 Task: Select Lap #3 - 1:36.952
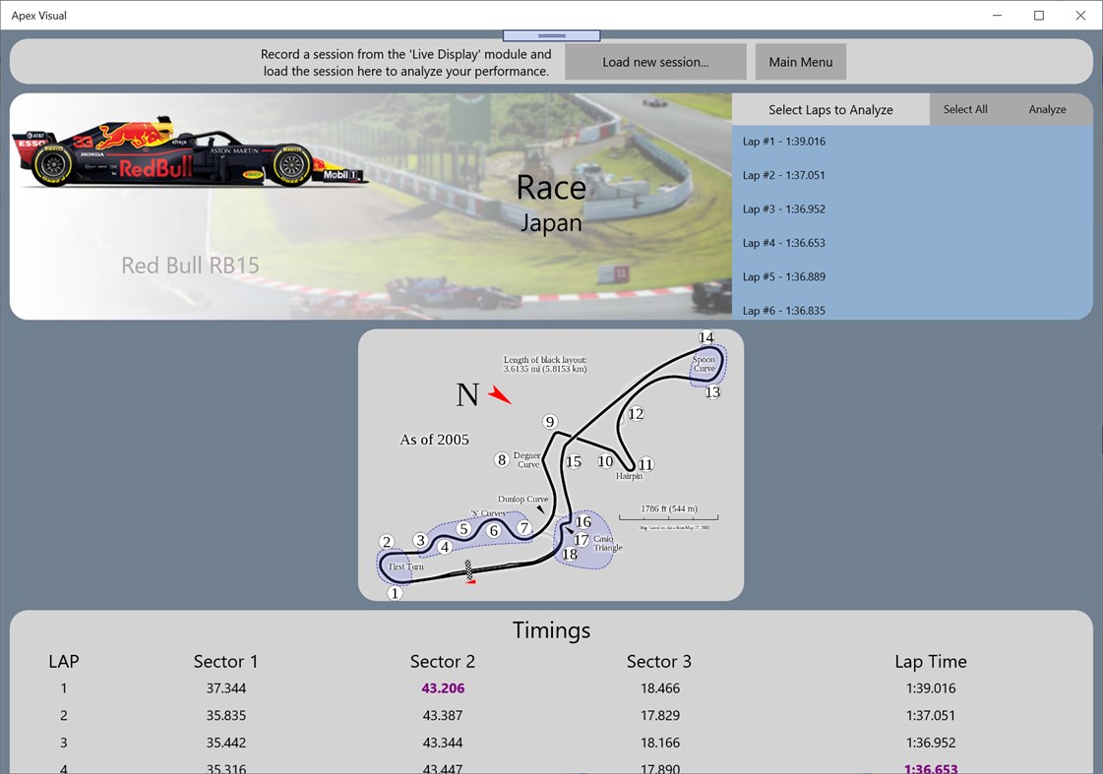coord(912,208)
